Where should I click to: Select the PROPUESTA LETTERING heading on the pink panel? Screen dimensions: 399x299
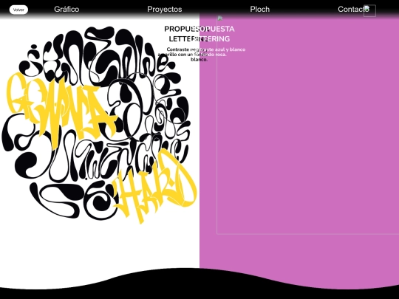pyautogui.click(x=214, y=34)
